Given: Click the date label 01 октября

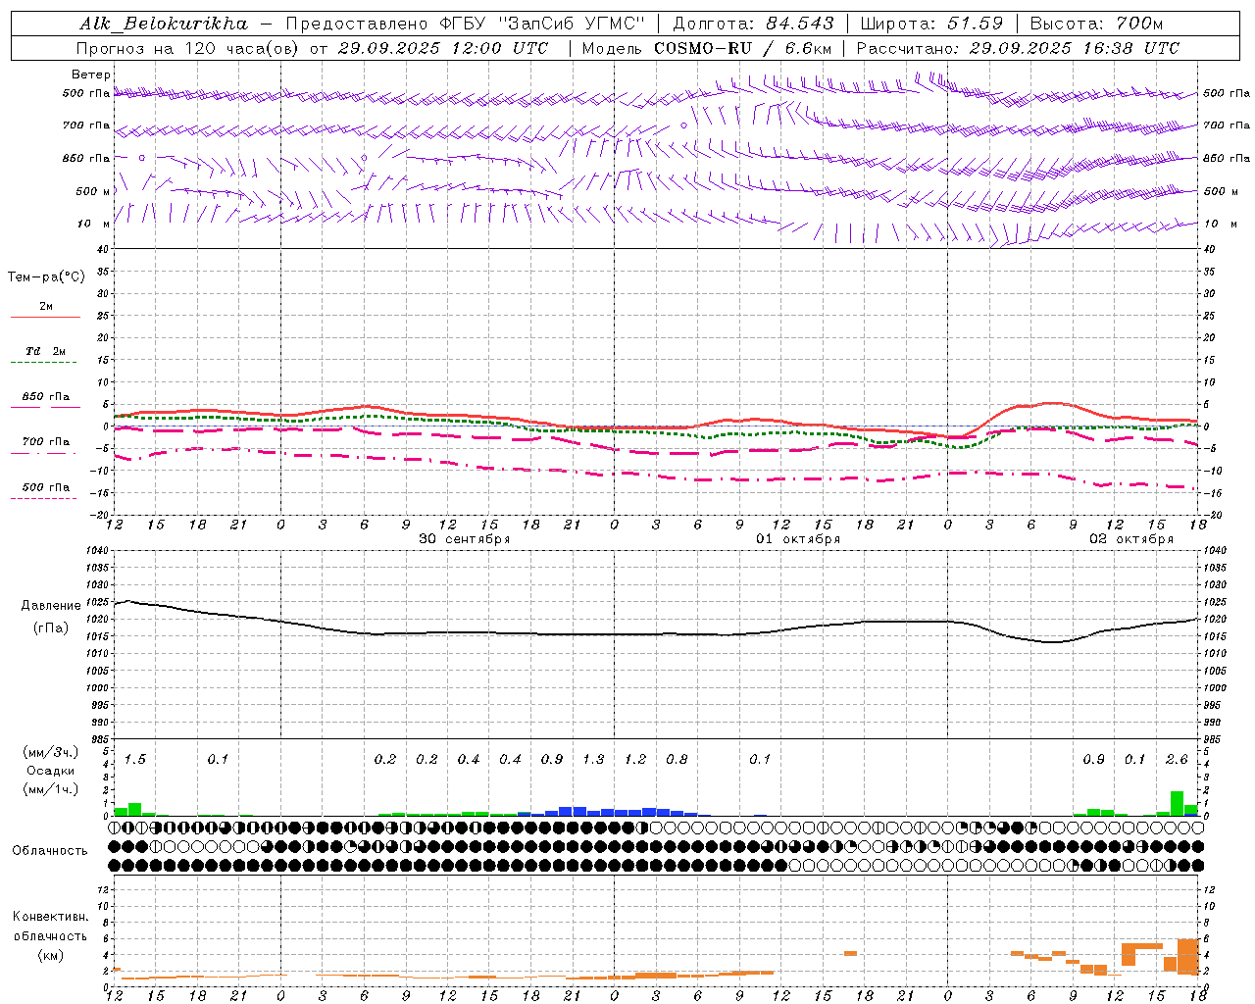Looking at the screenshot, I should click(798, 539).
